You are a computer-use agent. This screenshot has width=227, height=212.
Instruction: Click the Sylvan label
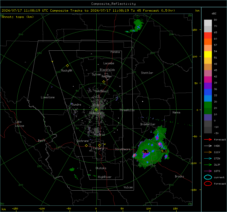point(96,74)
